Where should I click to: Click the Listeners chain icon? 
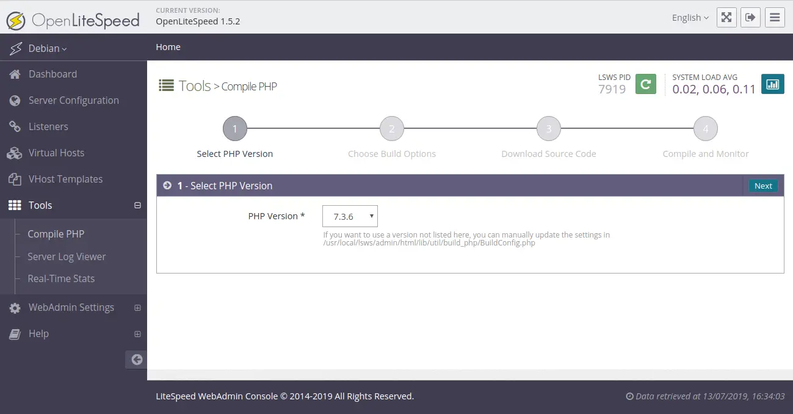coord(15,126)
